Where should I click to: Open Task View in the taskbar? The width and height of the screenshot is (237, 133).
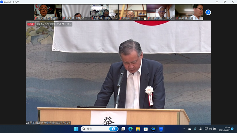point(123,129)
